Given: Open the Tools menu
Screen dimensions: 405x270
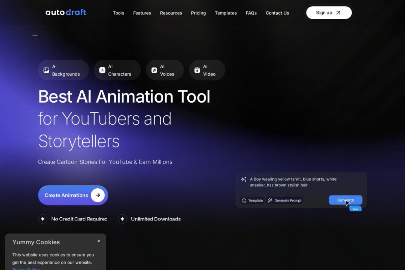Looking at the screenshot, I should coord(118,13).
